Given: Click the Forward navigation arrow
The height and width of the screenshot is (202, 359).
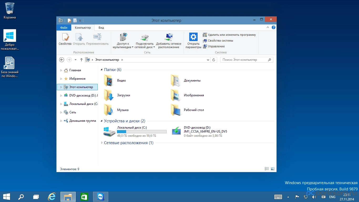Looking at the screenshot, I should [69, 60].
